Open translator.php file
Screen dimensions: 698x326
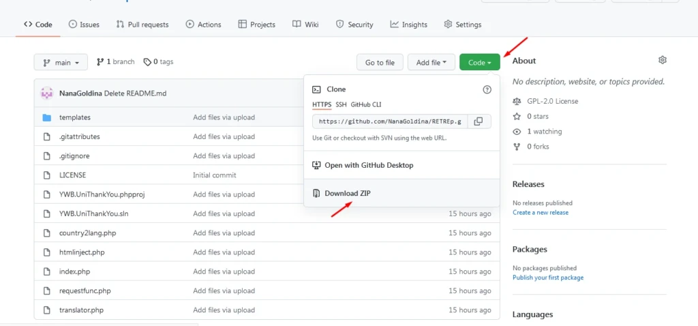pyautogui.click(x=82, y=310)
